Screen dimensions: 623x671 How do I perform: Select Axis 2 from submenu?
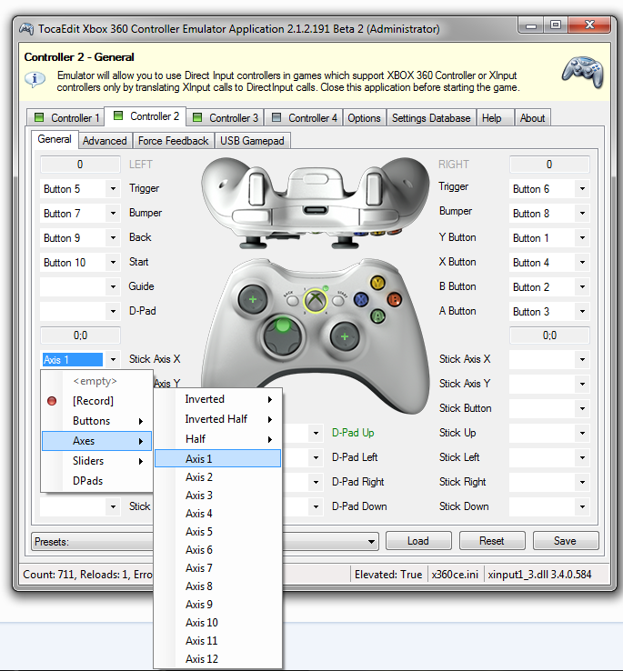pyautogui.click(x=217, y=476)
